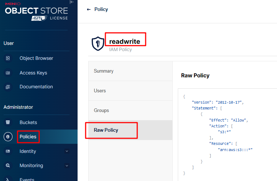
Task: Click the Access Keys icon
Action: pyautogui.click(x=8, y=73)
